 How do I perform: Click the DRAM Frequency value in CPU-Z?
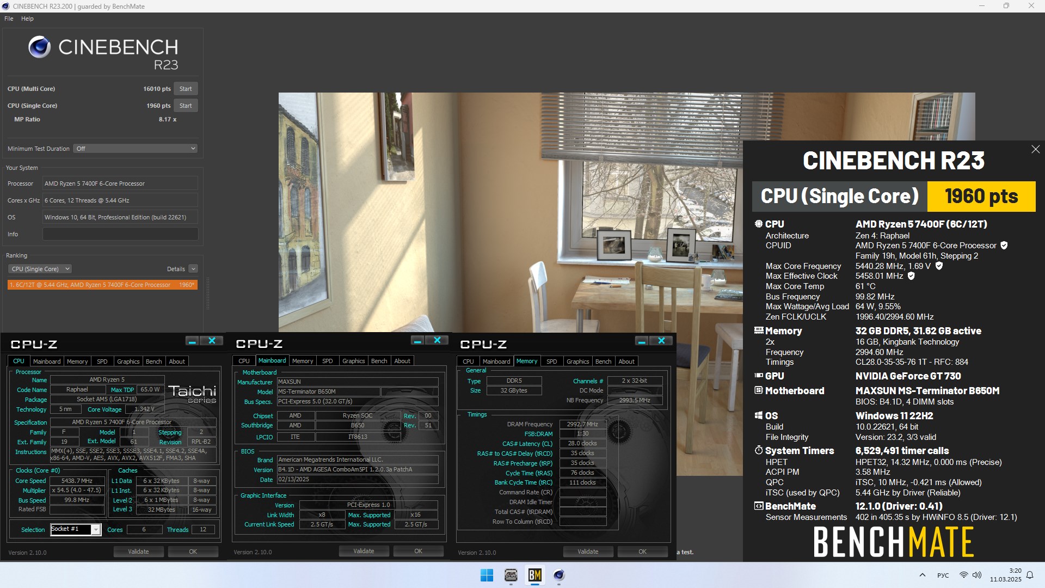coord(582,424)
